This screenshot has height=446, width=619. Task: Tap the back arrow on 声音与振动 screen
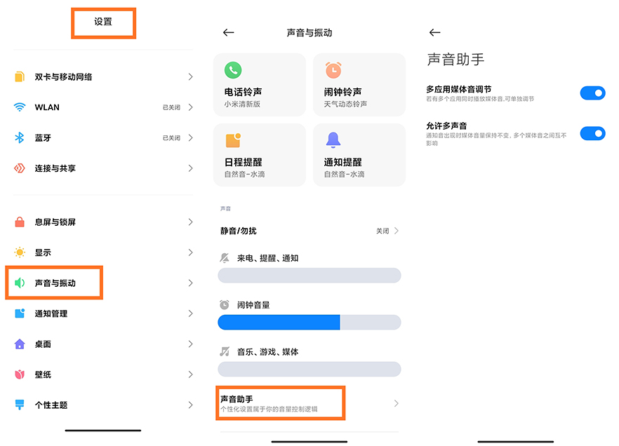228,33
